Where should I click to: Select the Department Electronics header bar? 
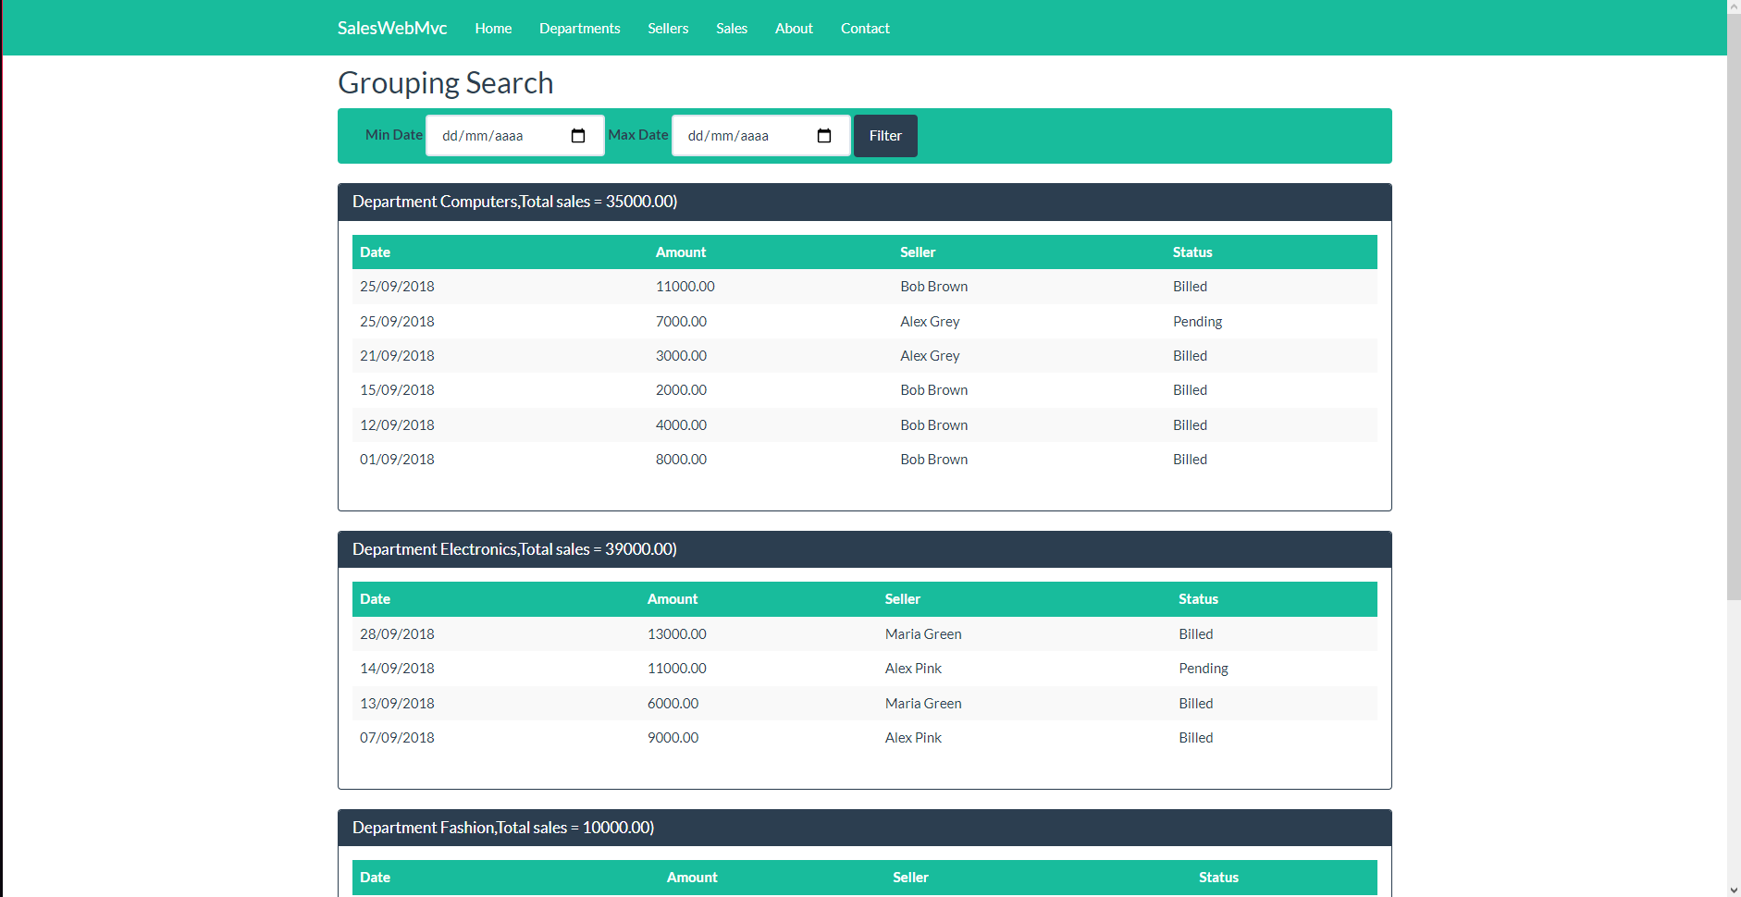pos(863,548)
